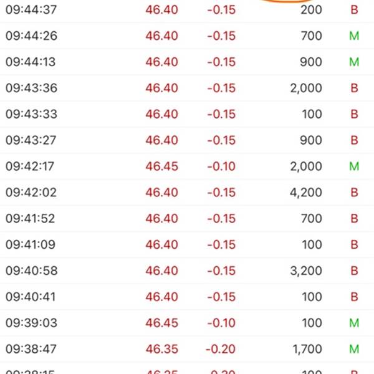Tap the B indicator for 09:43:33 trade
The height and width of the screenshot is (374, 374).
tap(354, 114)
